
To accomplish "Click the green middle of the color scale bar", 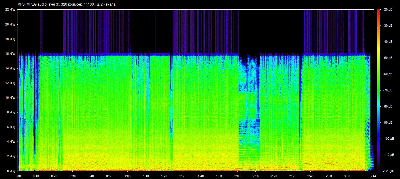I will click(x=379, y=88).
